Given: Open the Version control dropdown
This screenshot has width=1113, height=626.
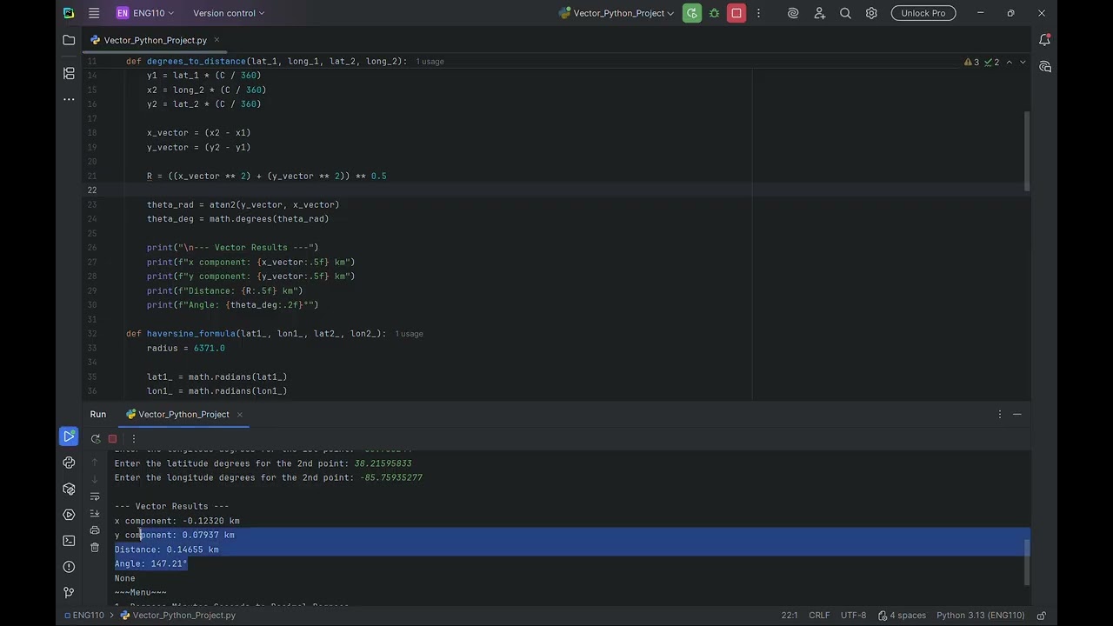Looking at the screenshot, I should (229, 13).
